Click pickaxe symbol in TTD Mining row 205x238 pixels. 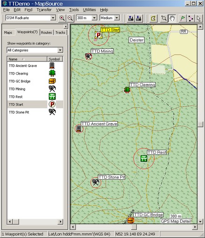(x=52, y=88)
